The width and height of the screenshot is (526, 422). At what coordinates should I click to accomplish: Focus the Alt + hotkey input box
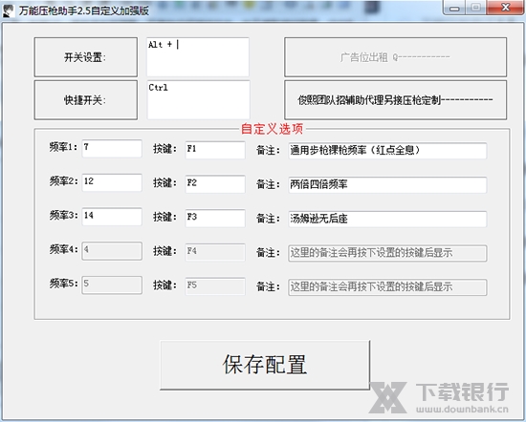click(198, 57)
